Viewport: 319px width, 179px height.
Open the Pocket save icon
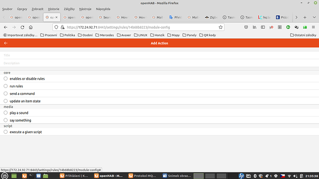246,27
